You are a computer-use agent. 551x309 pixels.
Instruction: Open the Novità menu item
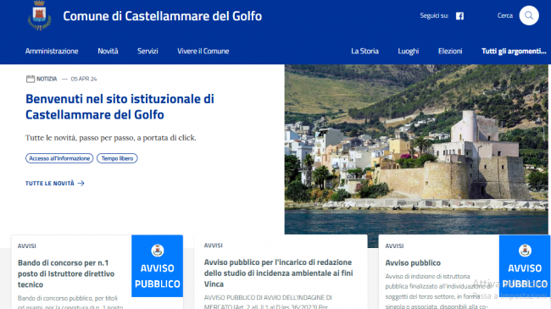pos(108,52)
